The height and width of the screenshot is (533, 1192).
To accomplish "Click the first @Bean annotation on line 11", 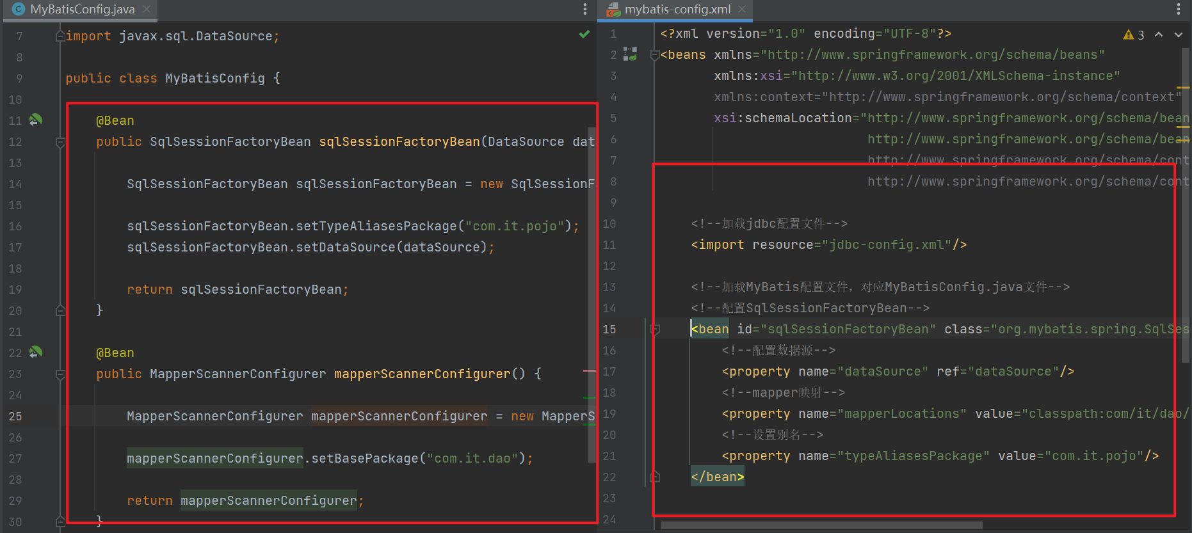I will click(115, 120).
